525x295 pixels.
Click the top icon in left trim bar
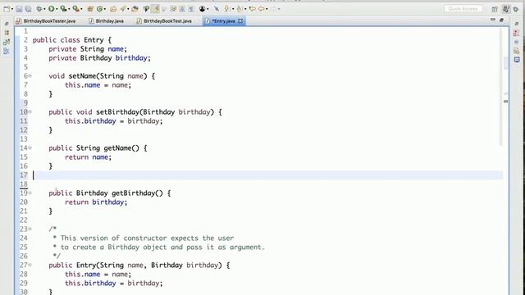[x=7, y=24]
